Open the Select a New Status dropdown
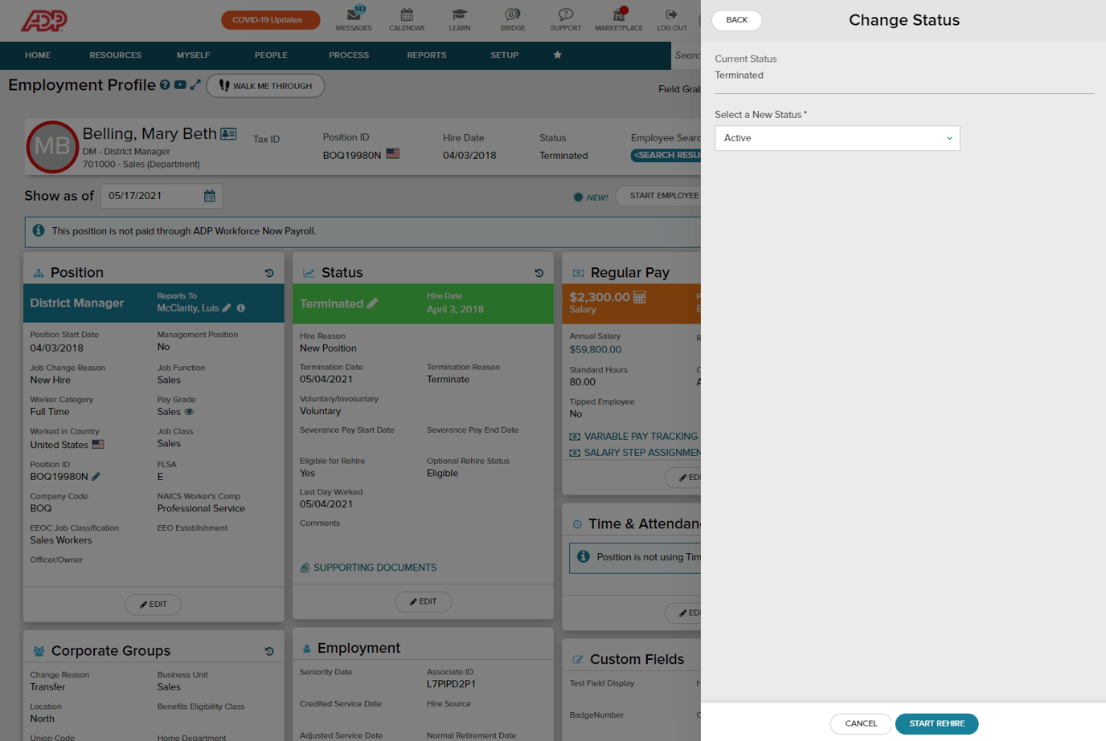 pyautogui.click(x=838, y=138)
